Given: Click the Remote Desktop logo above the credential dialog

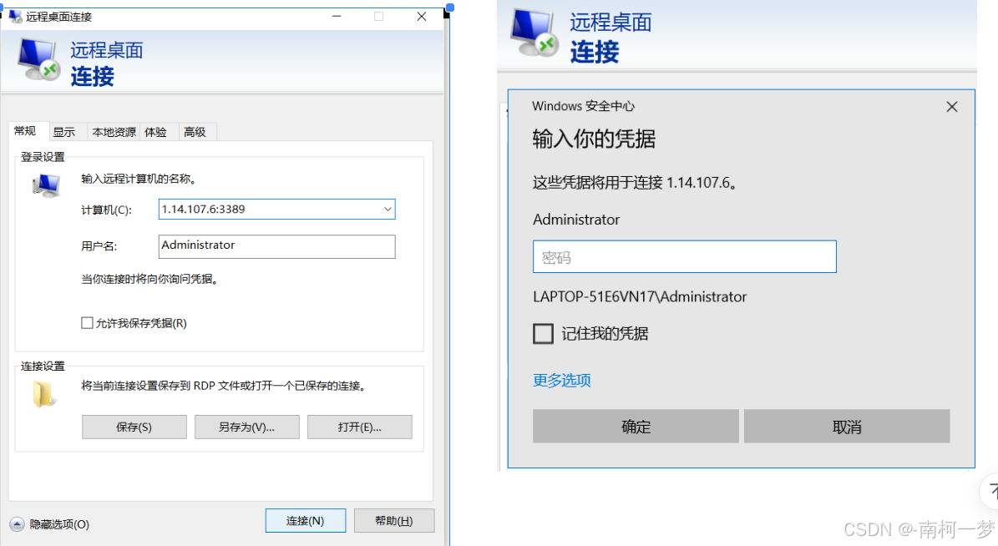Looking at the screenshot, I should (x=534, y=33).
